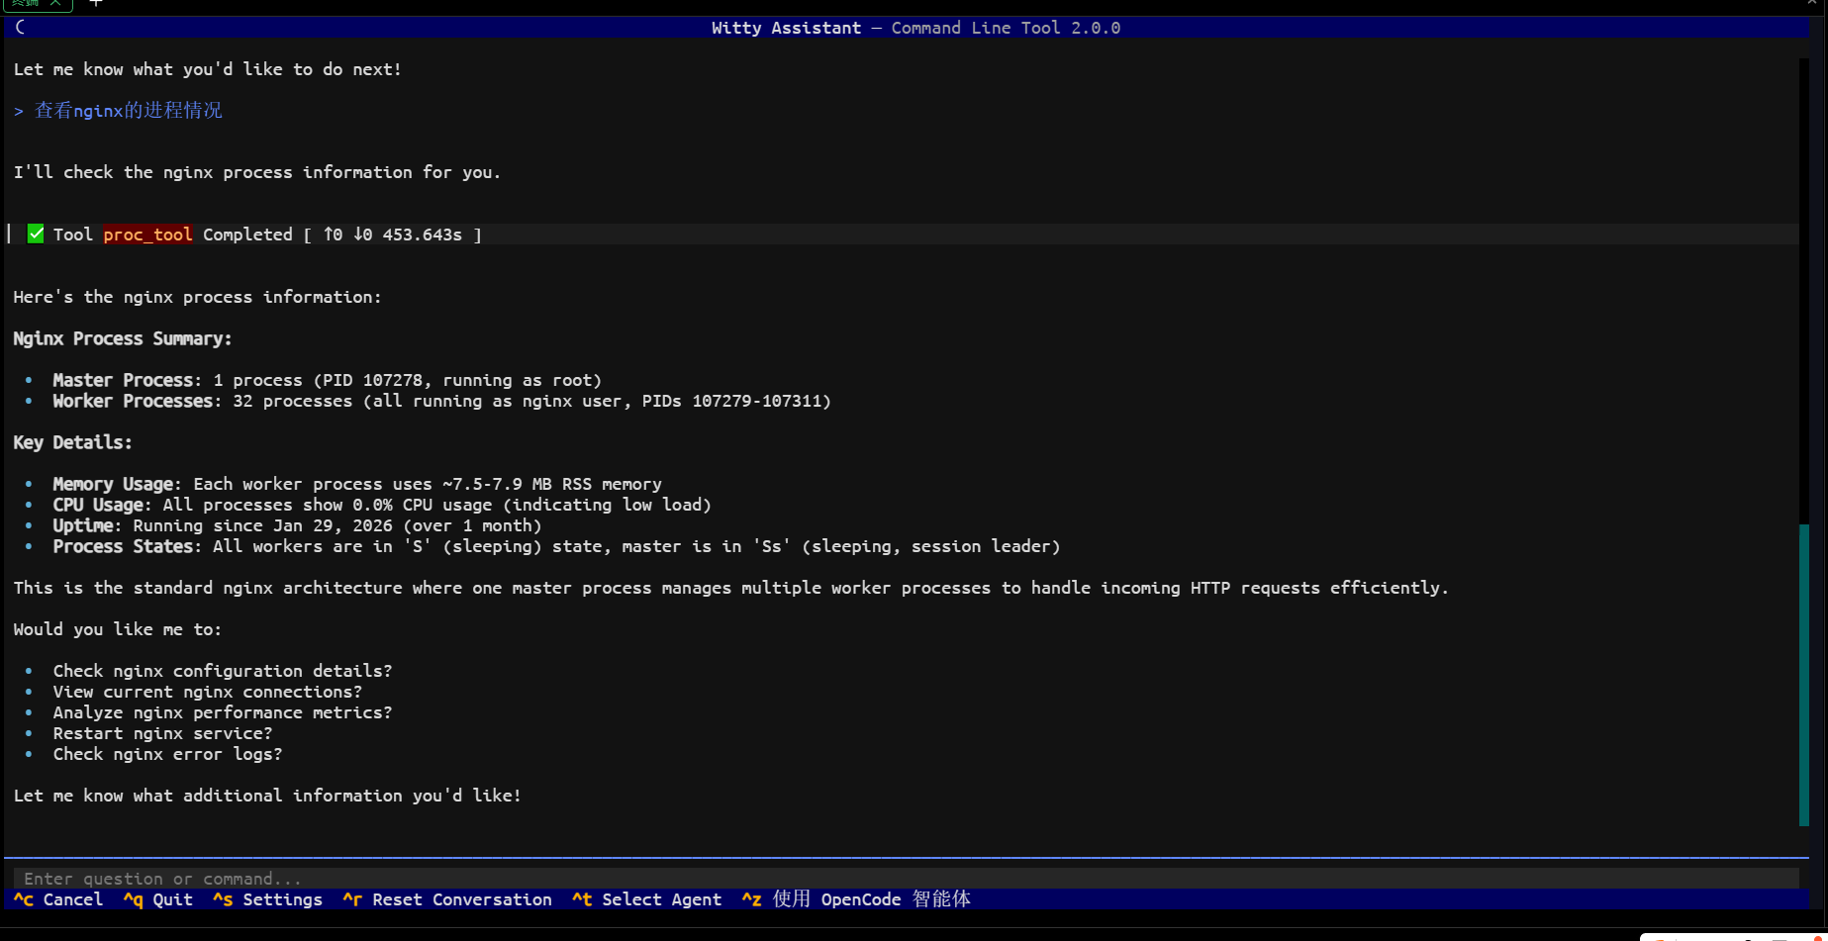
Task: Click the Key Details heading
Action: (73, 442)
